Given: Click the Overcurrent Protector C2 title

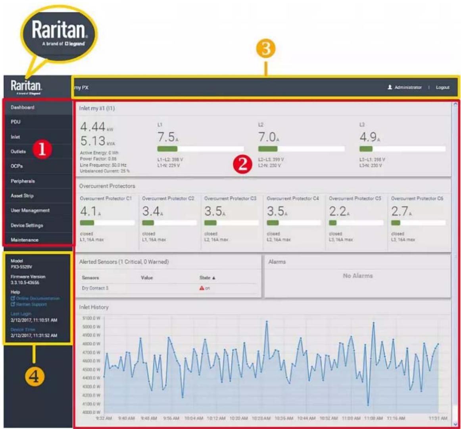Looking at the screenshot, I should (168, 199).
